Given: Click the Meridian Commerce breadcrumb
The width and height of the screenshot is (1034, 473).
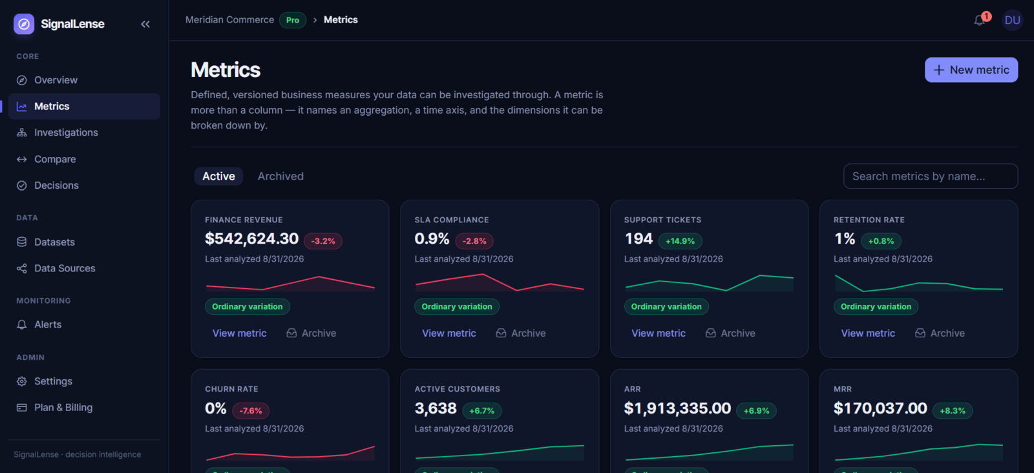Looking at the screenshot, I should click(x=229, y=20).
